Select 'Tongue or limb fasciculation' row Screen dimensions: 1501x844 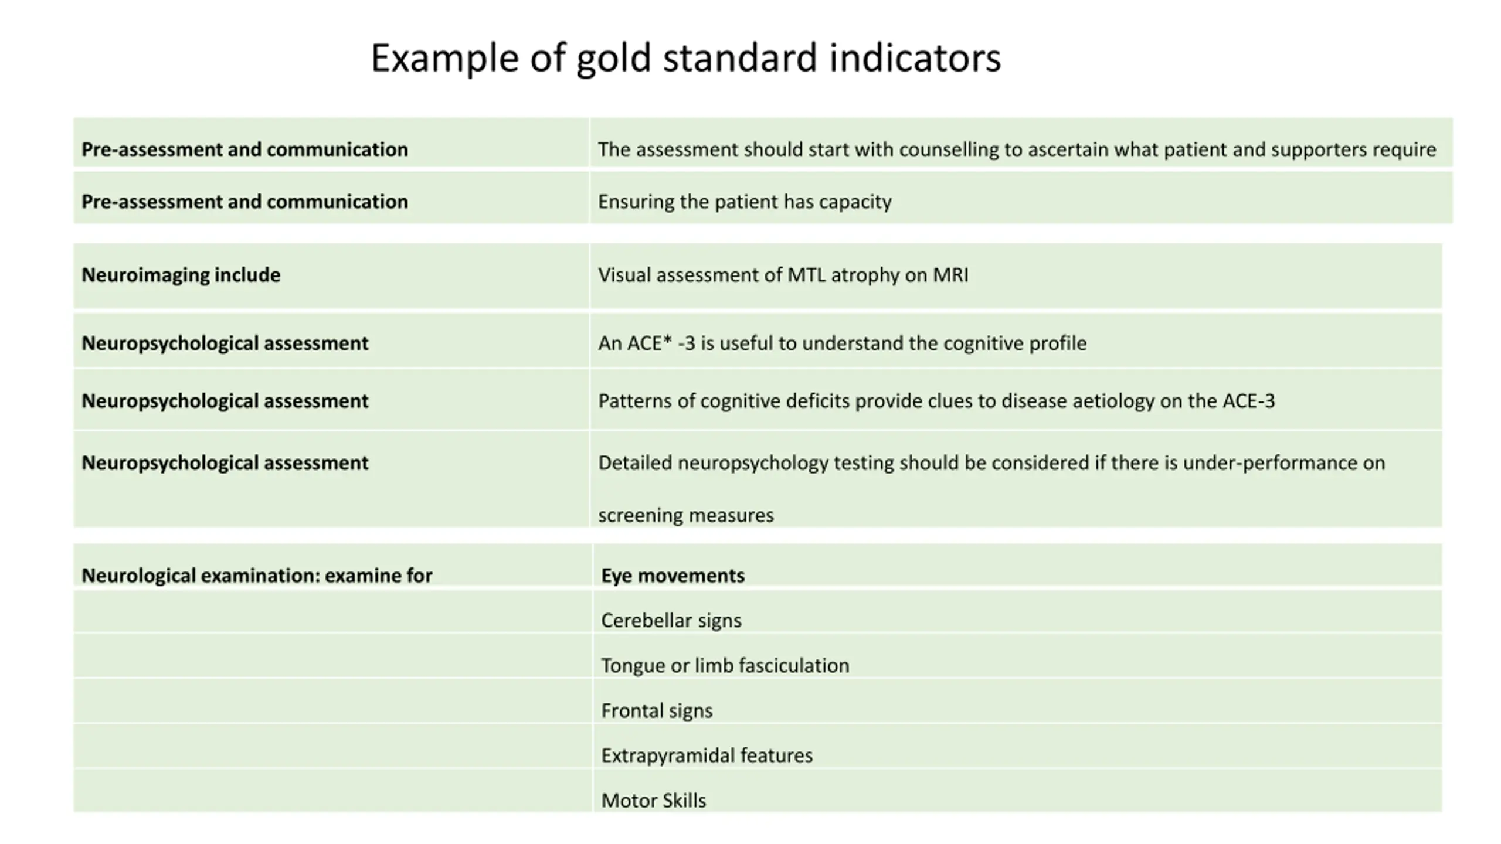[x=725, y=665]
